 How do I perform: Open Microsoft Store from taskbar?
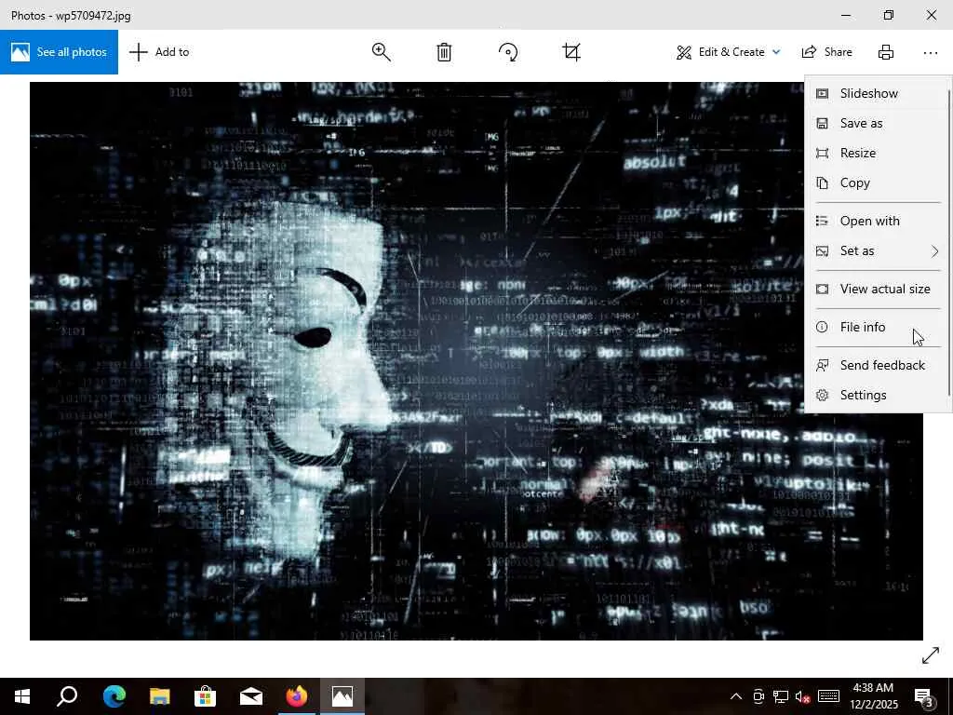coord(206,696)
